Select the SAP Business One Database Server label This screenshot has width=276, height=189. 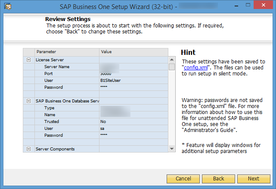[x=67, y=101]
